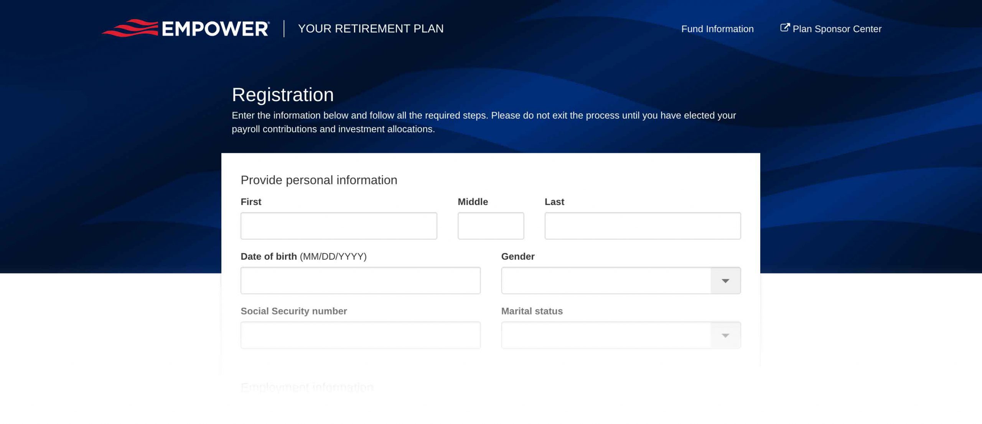This screenshot has height=424, width=982.
Task: Click the Social Security number field
Action: 360,335
